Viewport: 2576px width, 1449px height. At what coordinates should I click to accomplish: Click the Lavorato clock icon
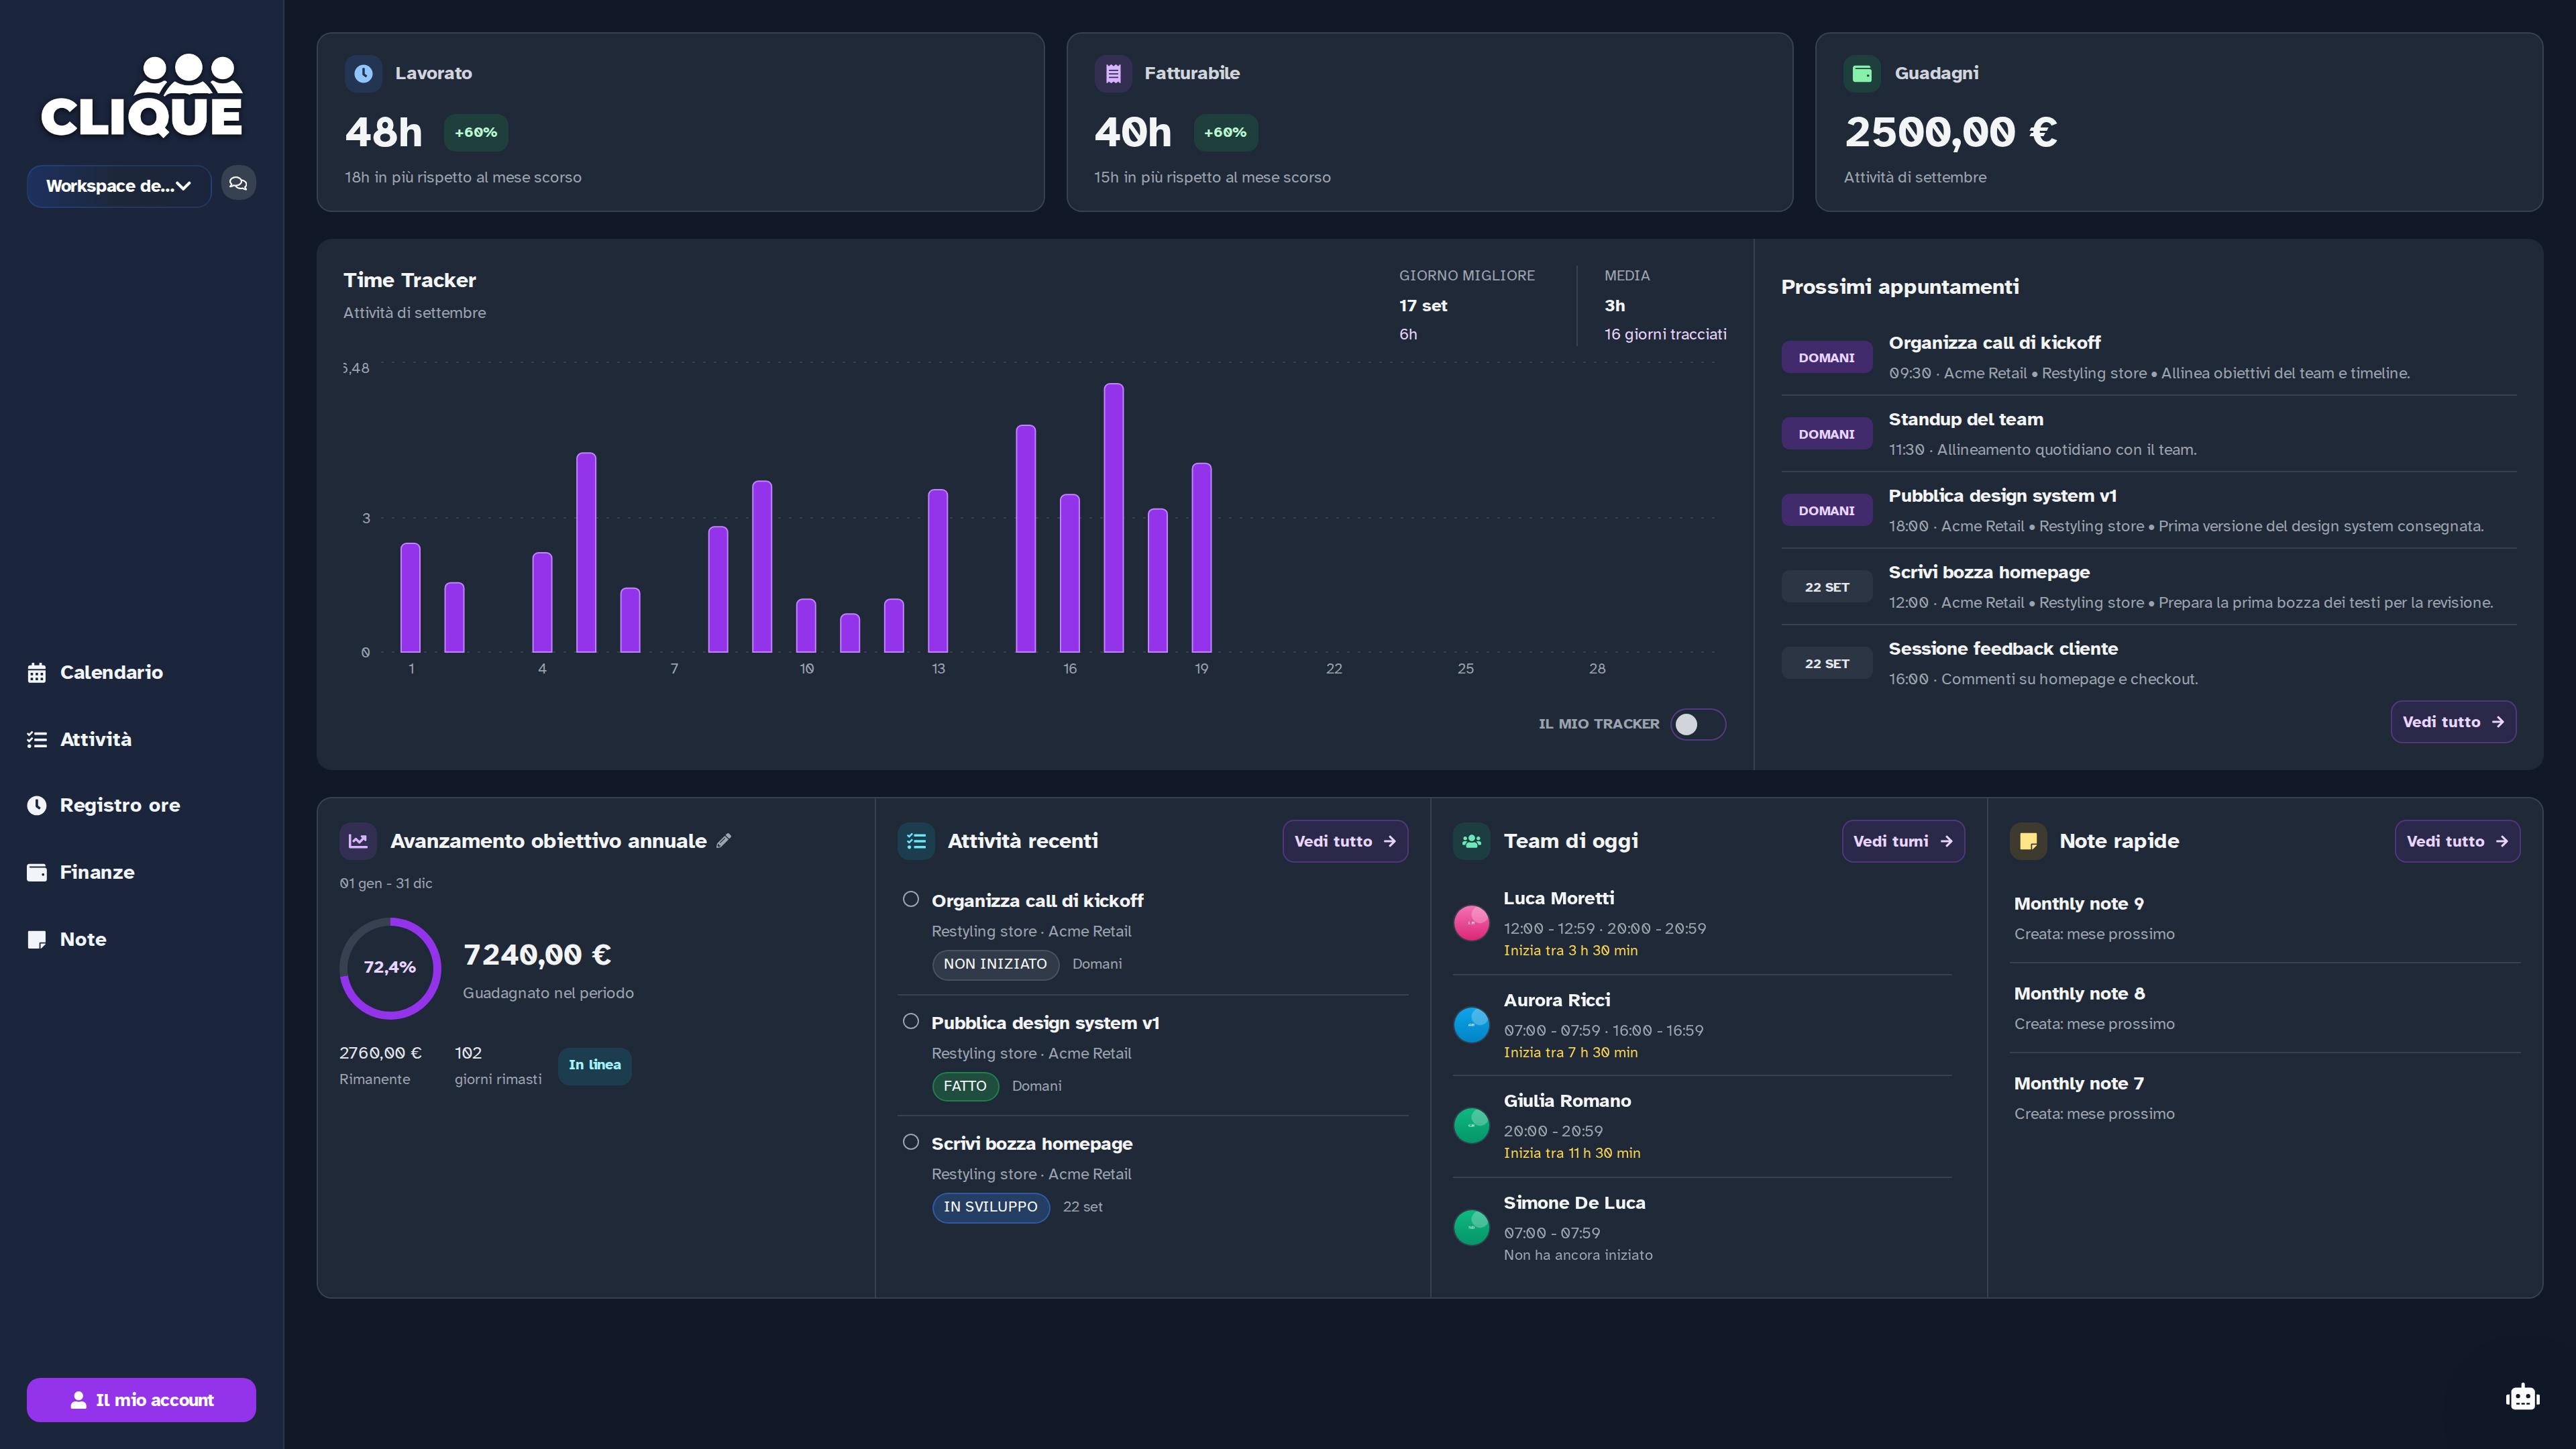[x=363, y=73]
